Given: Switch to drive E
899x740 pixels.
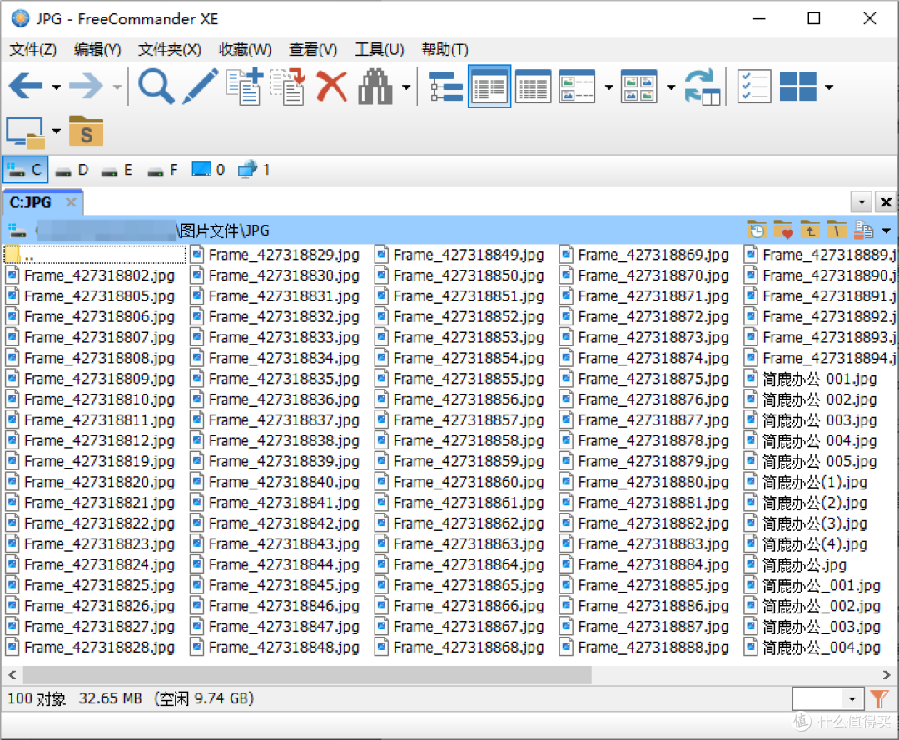Looking at the screenshot, I should [117, 170].
